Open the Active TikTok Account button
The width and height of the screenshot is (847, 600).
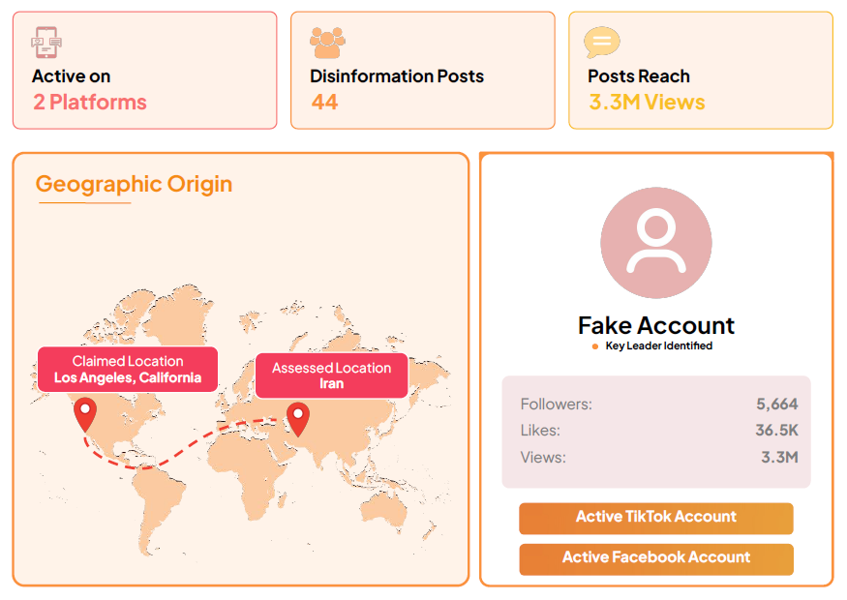click(x=655, y=518)
